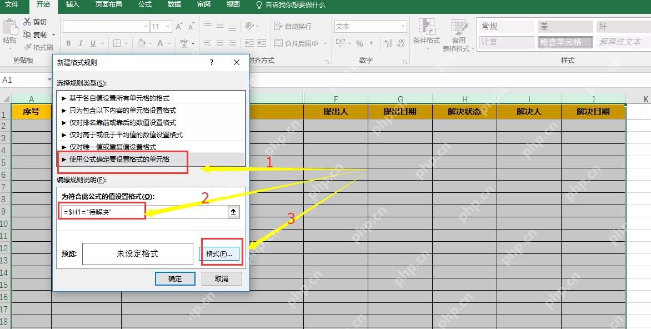
Task: Select rule type 仅对高于或低于平均值的数值设置格式
Action: [151, 135]
